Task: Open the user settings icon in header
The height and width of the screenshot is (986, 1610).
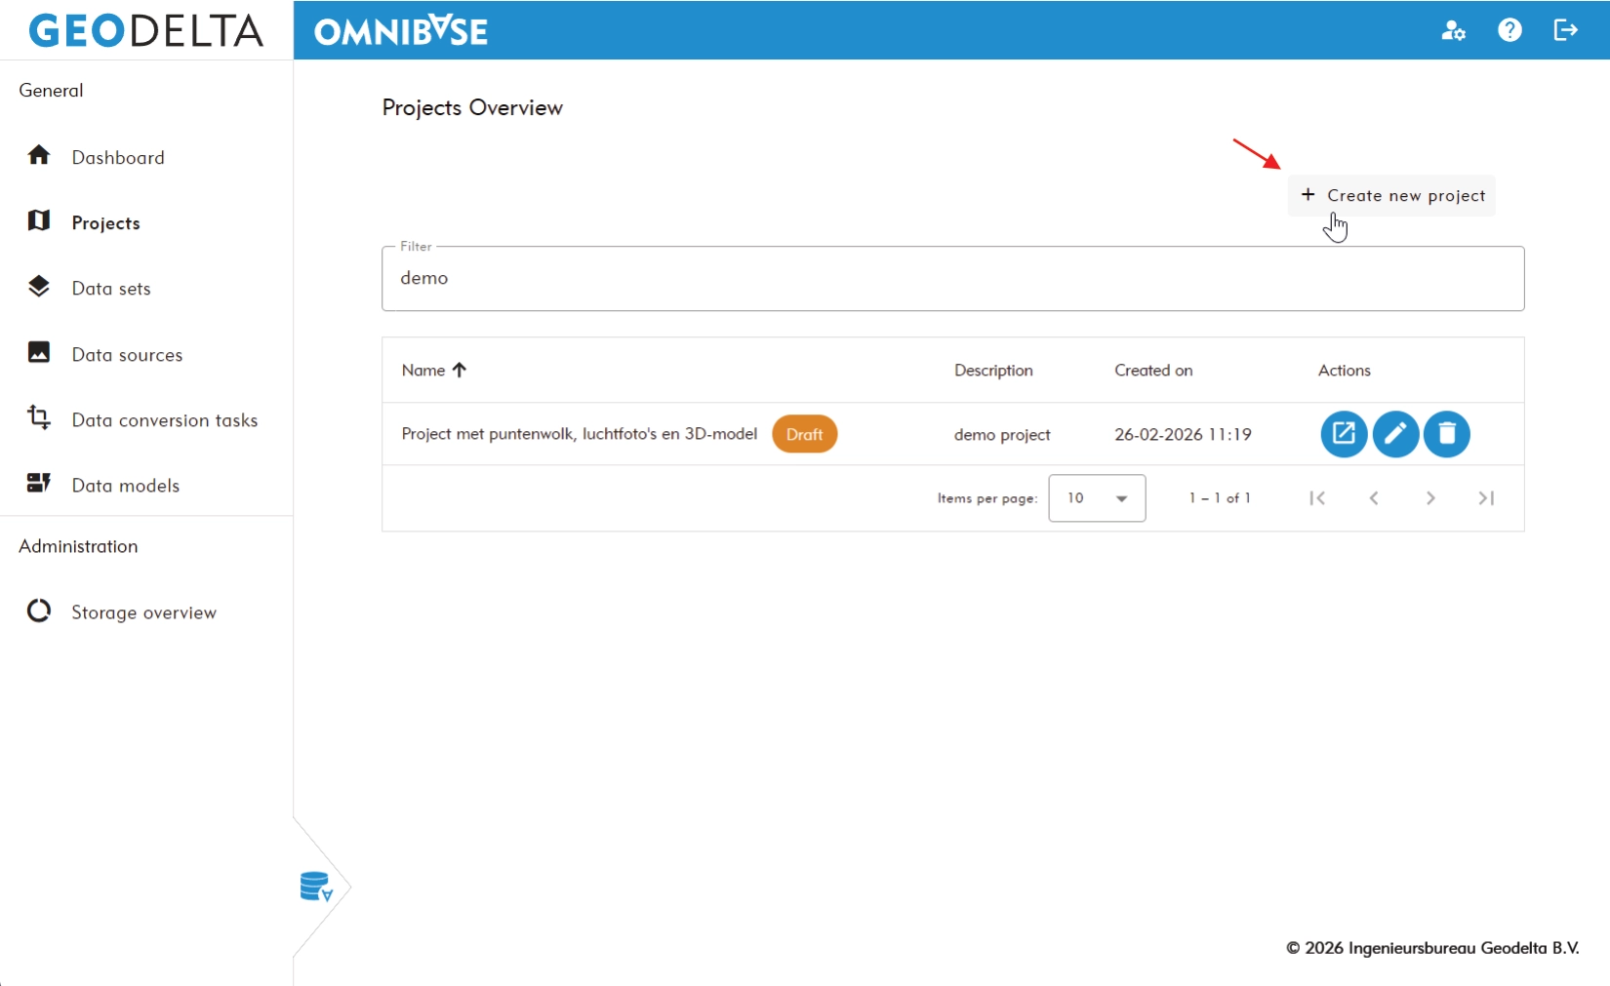Action: pyautogui.click(x=1453, y=30)
